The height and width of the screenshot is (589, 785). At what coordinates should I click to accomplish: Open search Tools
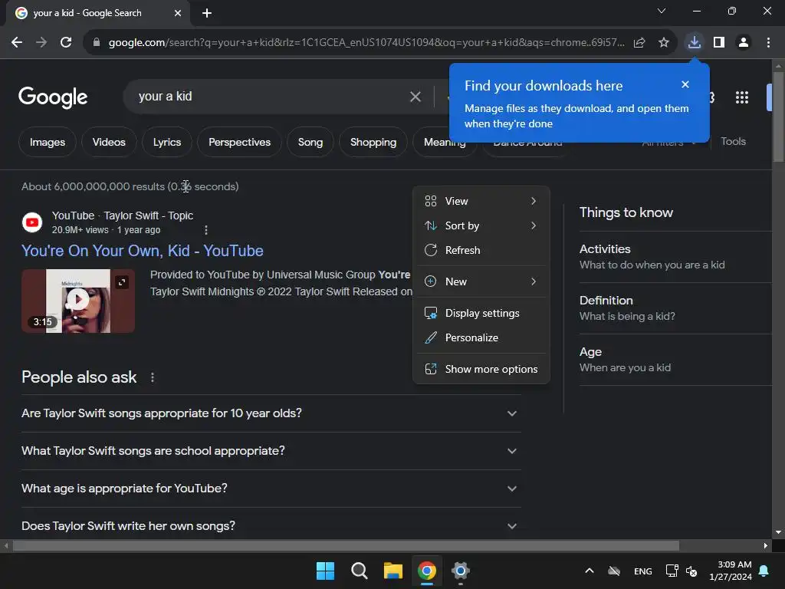tap(733, 142)
